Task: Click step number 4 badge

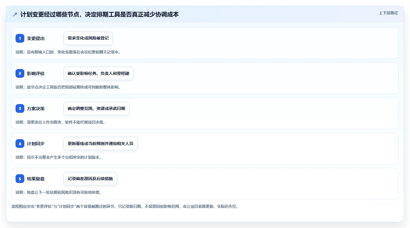Action: point(20,144)
